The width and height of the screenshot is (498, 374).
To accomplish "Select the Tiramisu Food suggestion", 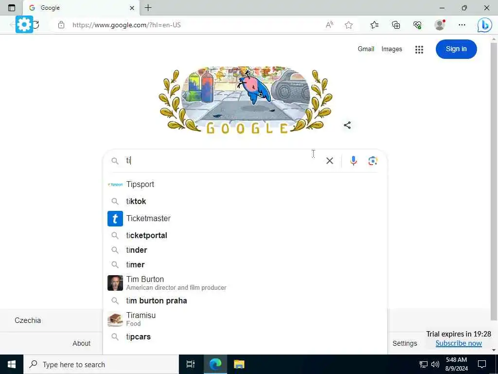I will (x=245, y=319).
